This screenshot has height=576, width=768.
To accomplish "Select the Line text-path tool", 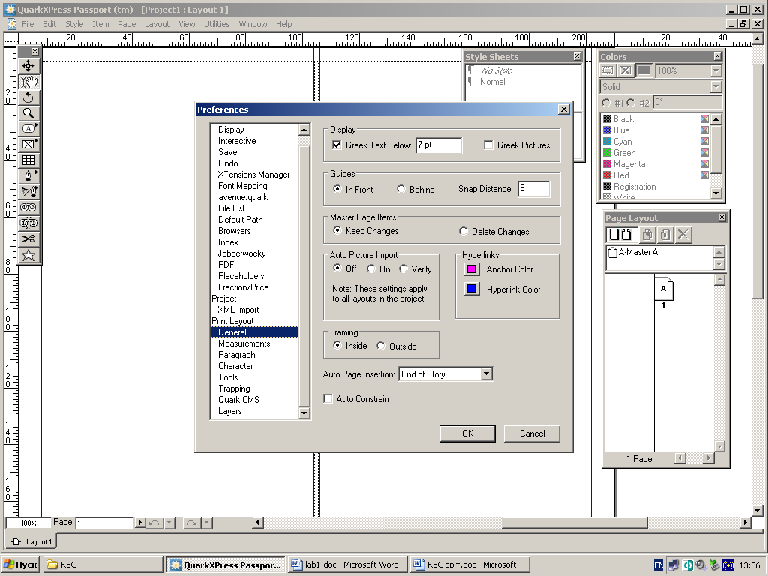I will tap(28, 191).
